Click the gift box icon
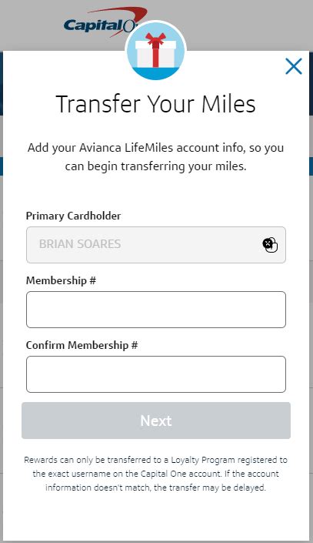This screenshot has height=543, width=313. click(155, 51)
